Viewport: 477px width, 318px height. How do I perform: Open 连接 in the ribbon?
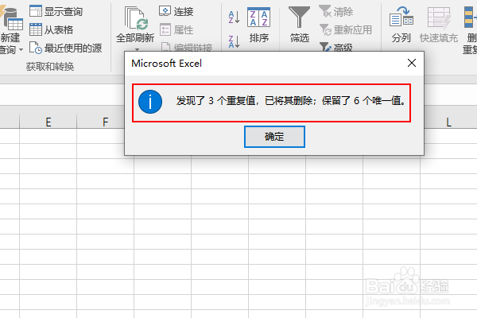[176, 12]
